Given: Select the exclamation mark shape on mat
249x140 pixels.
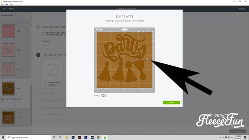Looking at the screenshot, I should pos(140,70).
